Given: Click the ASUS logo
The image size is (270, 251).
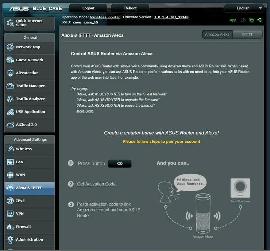Looking at the screenshot, I should pos(19,8).
